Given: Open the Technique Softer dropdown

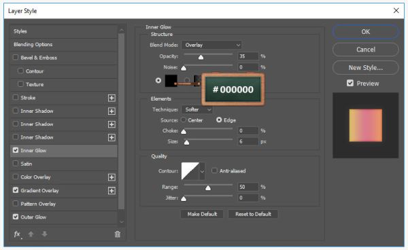Looking at the screenshot, I should (x=197, y=109).
